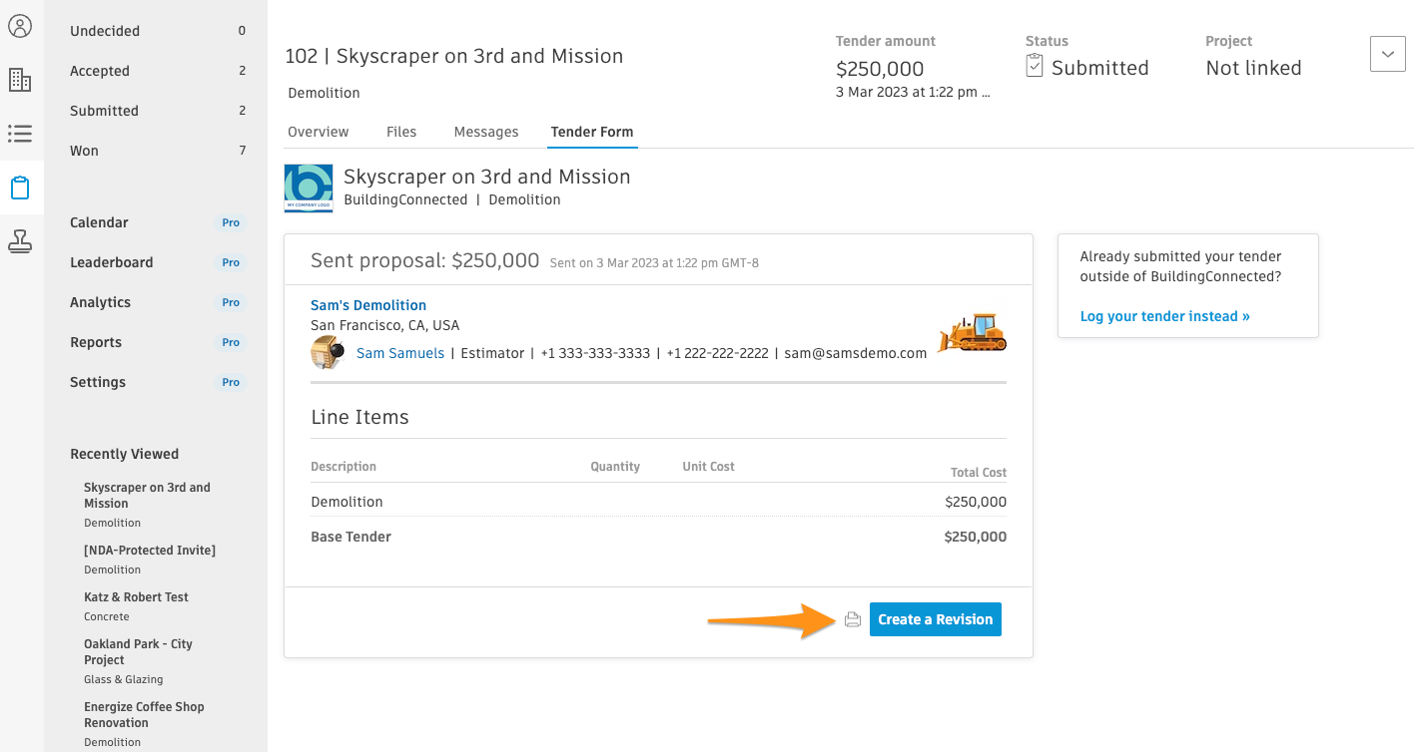The height and width of the screenshot is (752, 1428).
Task: Open the company building icon in sidebar
Action: [20, 80]
